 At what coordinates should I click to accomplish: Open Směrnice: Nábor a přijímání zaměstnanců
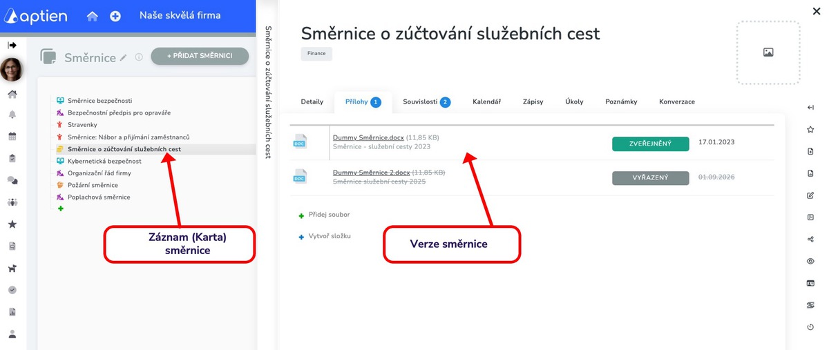coord(128,137)
